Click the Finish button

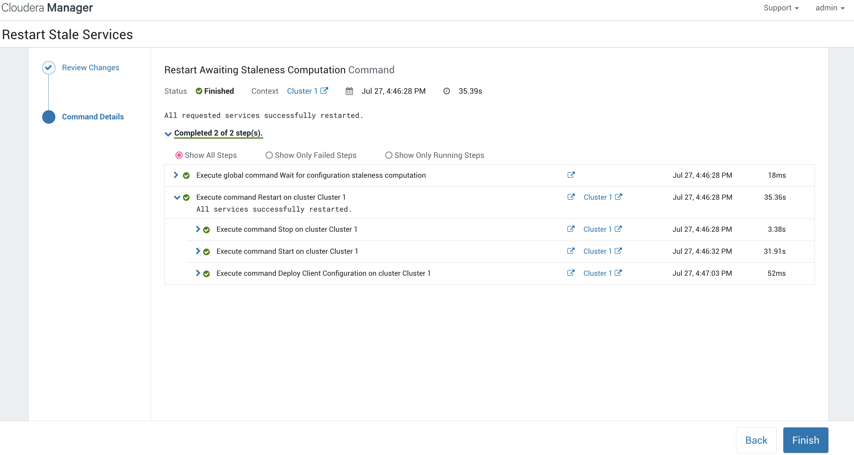pos(806,440)
